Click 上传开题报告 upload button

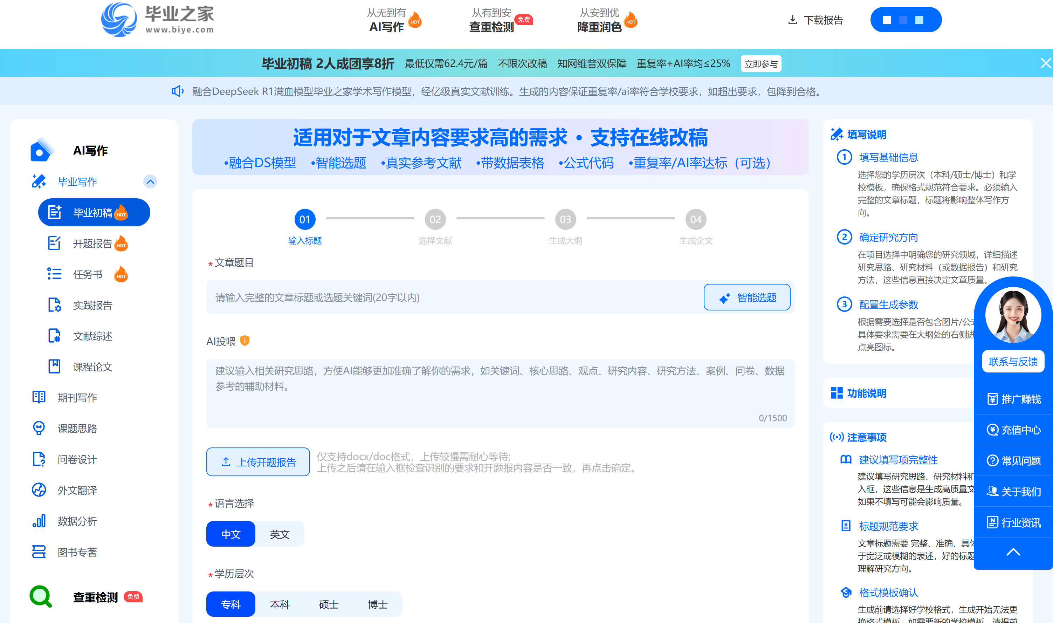[x=258, y=462]
